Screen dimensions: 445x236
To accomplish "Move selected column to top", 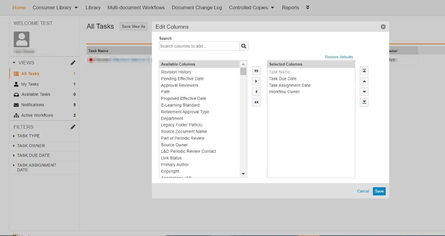I will (364, 71).
